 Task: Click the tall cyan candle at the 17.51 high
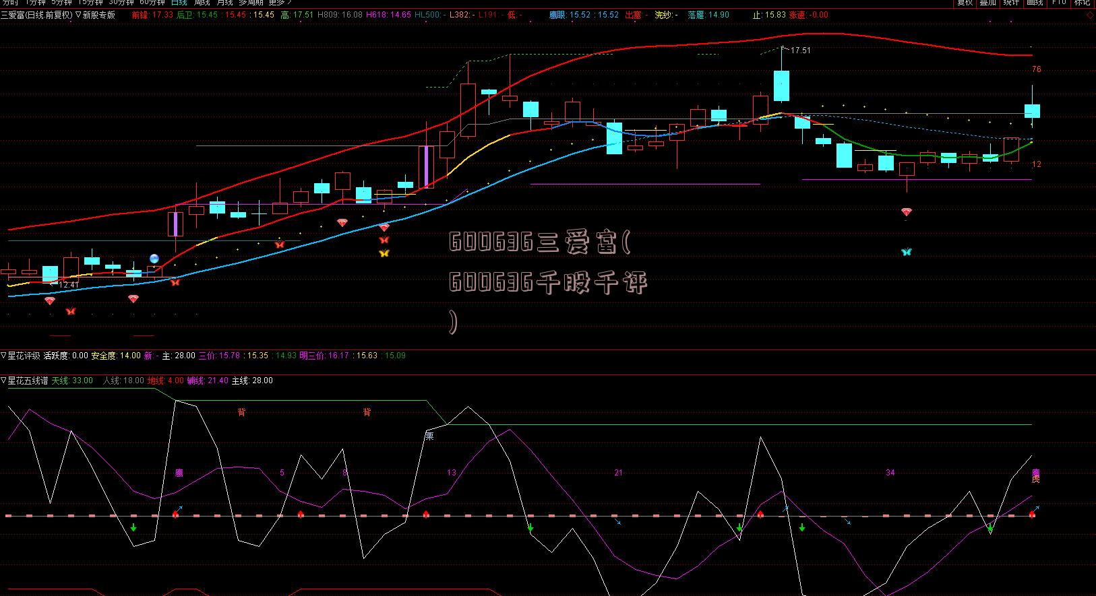click(781, 86)
